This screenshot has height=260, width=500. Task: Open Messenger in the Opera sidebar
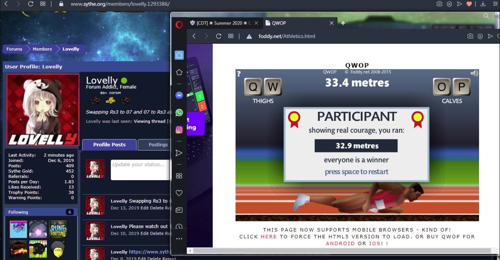pyautogui.click(x=179, y=95)
